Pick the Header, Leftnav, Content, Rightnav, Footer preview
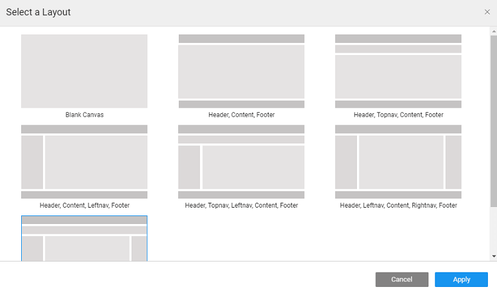Screen dimensions: 497x296 point(398,162)
